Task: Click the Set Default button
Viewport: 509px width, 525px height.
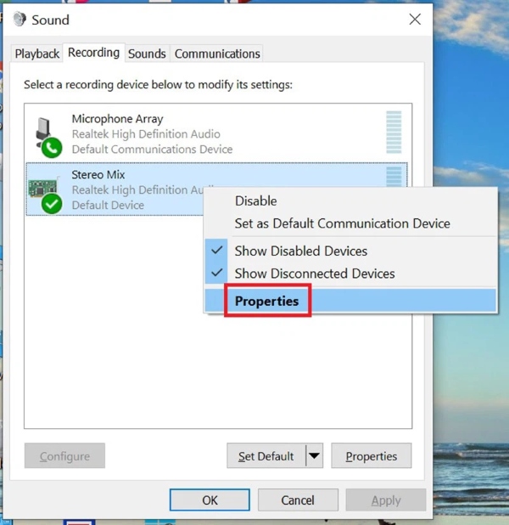Action: coord(266,456)
